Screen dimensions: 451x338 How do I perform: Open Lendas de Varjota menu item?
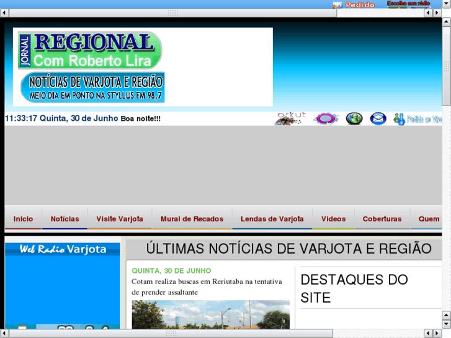tap(272, 219)
